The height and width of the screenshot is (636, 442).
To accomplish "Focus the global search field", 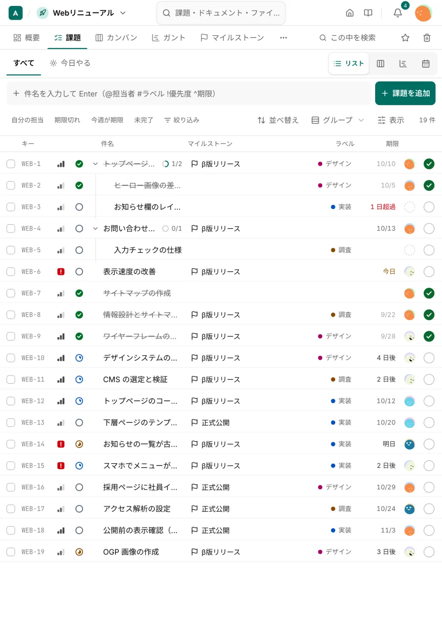I will point(221,13).
